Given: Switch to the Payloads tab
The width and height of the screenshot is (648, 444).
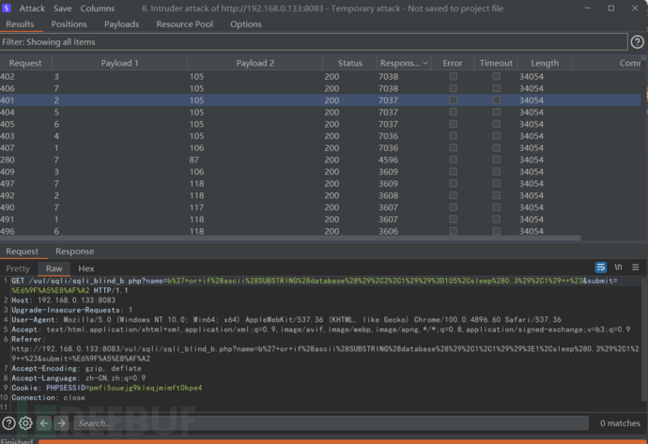Looking at the screenshot, I should (x=121, y=24).
